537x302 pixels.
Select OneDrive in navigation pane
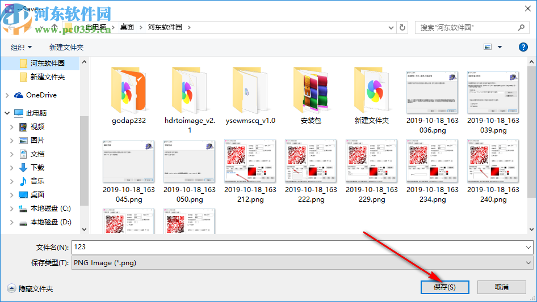coord(41,95)
